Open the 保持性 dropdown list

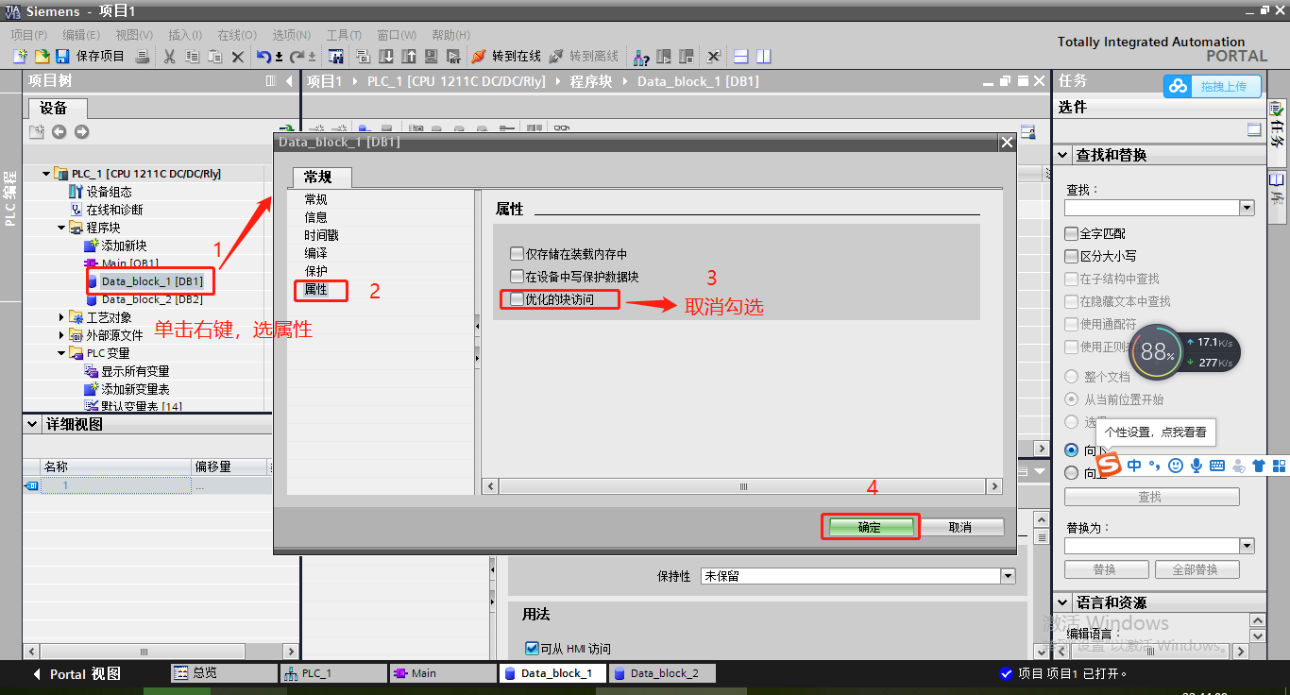point(1008,576)
